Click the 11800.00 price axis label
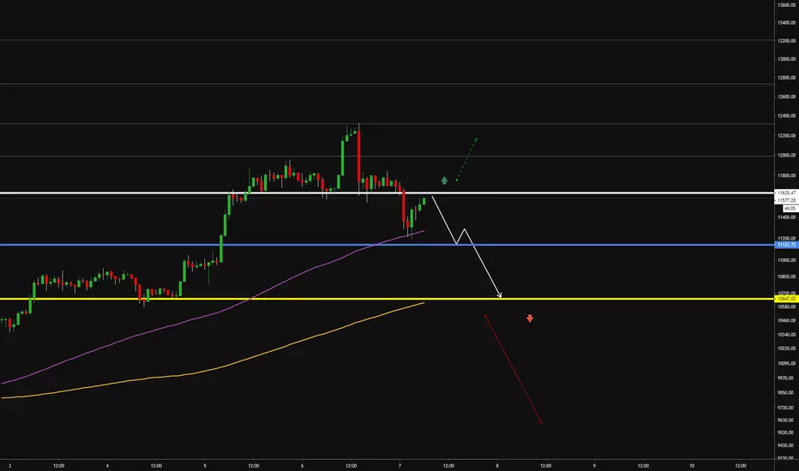Image resolution: width=799 pixels, height=471 pixels. coord(787,176)
